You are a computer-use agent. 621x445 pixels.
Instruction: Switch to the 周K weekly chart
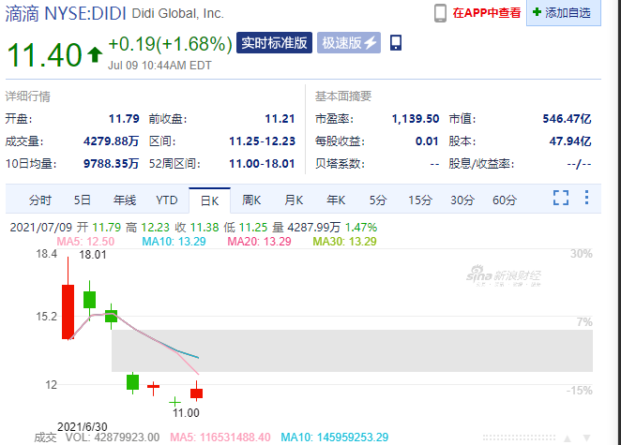(x=251, y=200)
